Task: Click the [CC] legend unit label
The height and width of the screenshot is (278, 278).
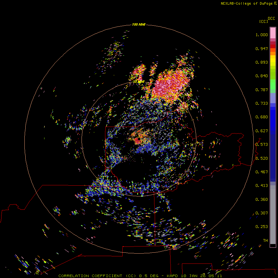Action: click(263, 21)
